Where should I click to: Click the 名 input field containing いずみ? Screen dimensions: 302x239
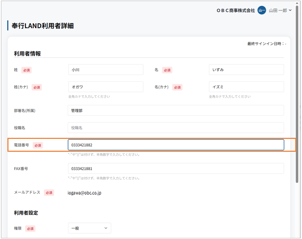click(x=246, y=70)
